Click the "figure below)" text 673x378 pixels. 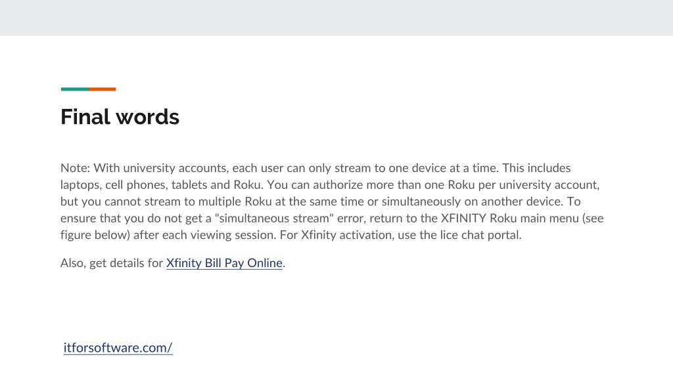point(95,235)
